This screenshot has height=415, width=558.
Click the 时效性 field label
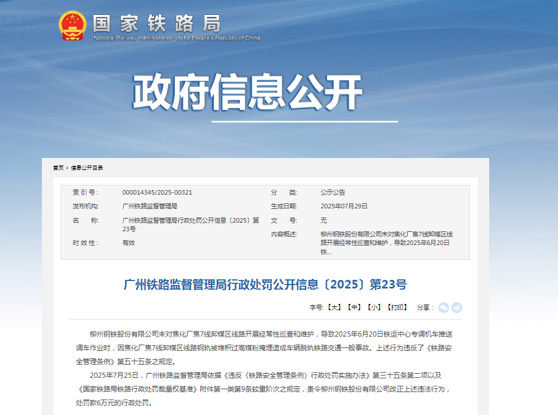click(85, 243)
